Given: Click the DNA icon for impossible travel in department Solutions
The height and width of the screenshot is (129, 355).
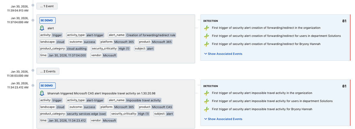Looking at the screenshot, I should (206, 101).
